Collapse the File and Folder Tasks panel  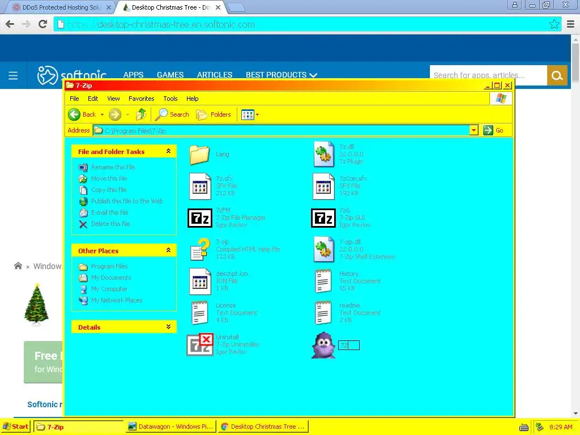coord(168,151)
